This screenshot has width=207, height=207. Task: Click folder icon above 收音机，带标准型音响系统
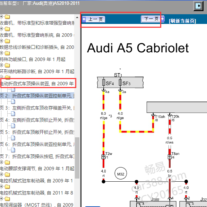point(7,29)
